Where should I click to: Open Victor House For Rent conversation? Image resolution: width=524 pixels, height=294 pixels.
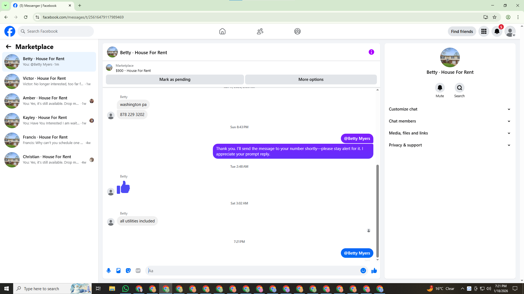pyautogui.click(x=49, y=81)
